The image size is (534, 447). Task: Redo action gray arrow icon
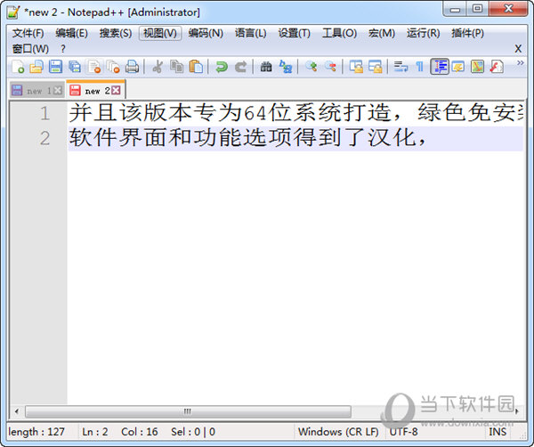(240, 67)
